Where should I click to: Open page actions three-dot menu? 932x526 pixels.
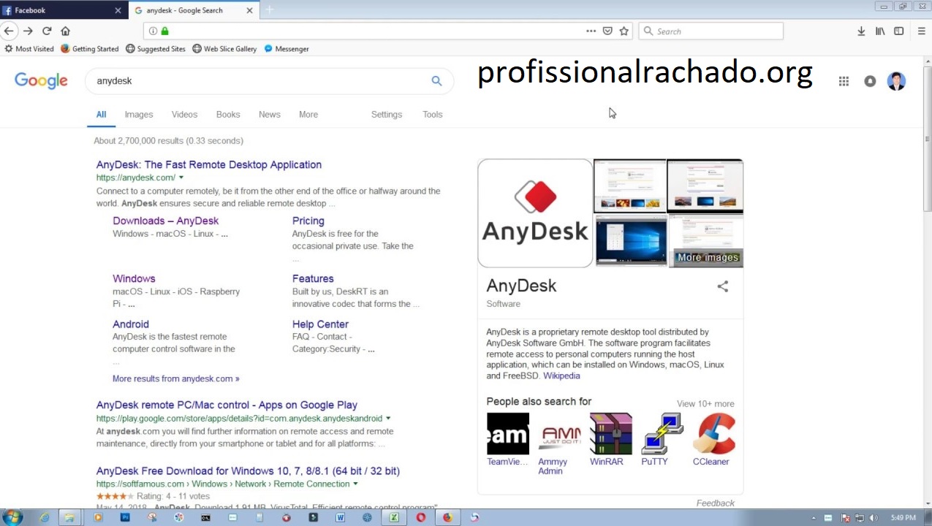click(x=591, y=31)
